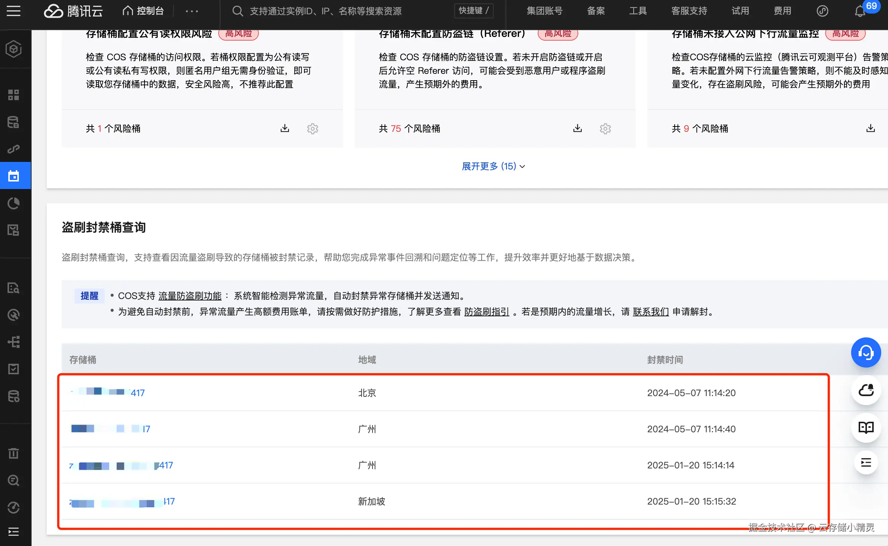Click the hexagon cube product icon in sidebar
Image resolution: width=888 pixels, height=546 pixels.
14,49
